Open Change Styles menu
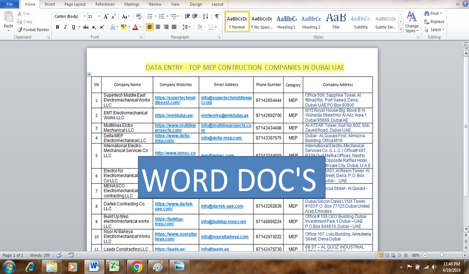Viewport: 469px width, 274px height. coord(412,22)
